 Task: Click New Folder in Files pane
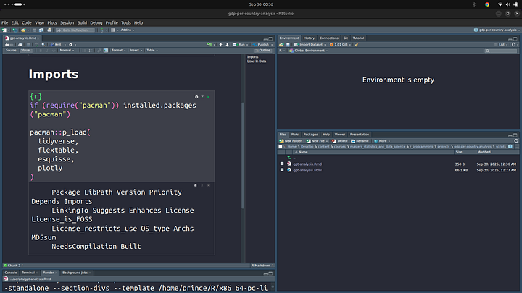tap(291, 141)
